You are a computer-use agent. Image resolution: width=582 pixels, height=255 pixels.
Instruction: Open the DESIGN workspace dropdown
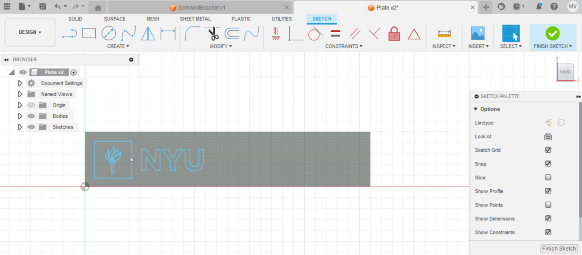tap(30, 32)
